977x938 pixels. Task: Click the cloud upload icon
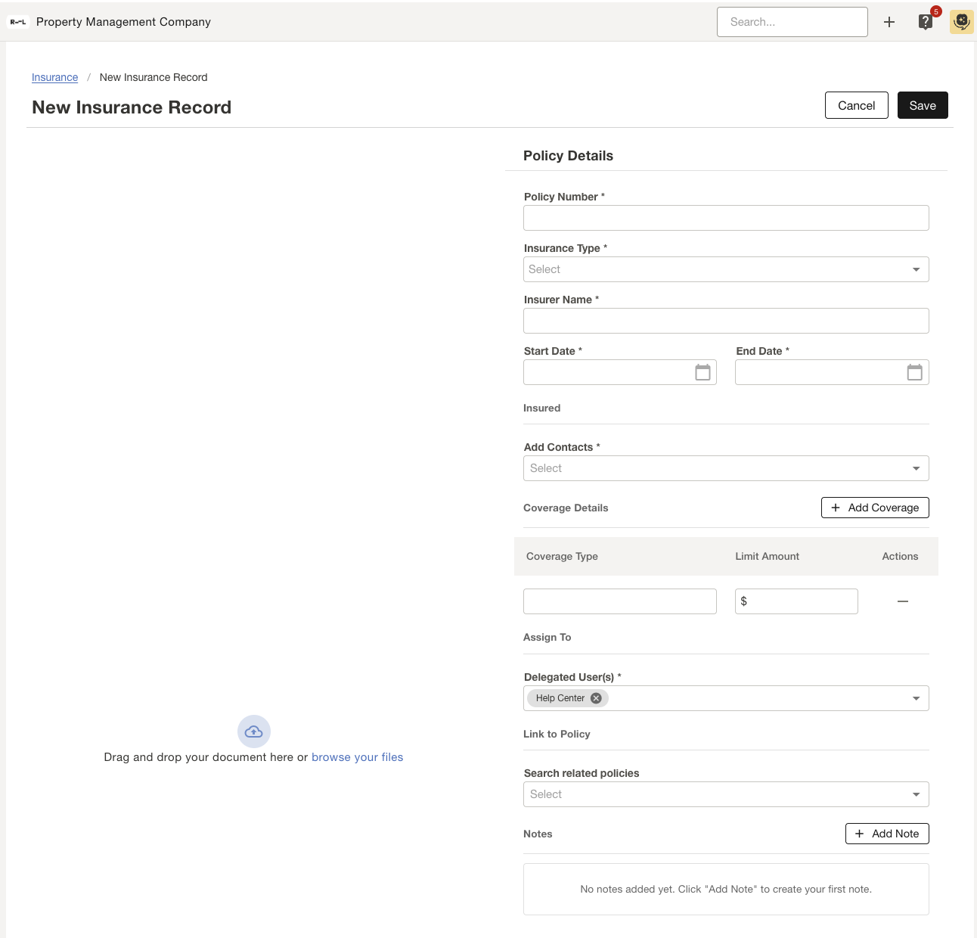pos(254,731)
